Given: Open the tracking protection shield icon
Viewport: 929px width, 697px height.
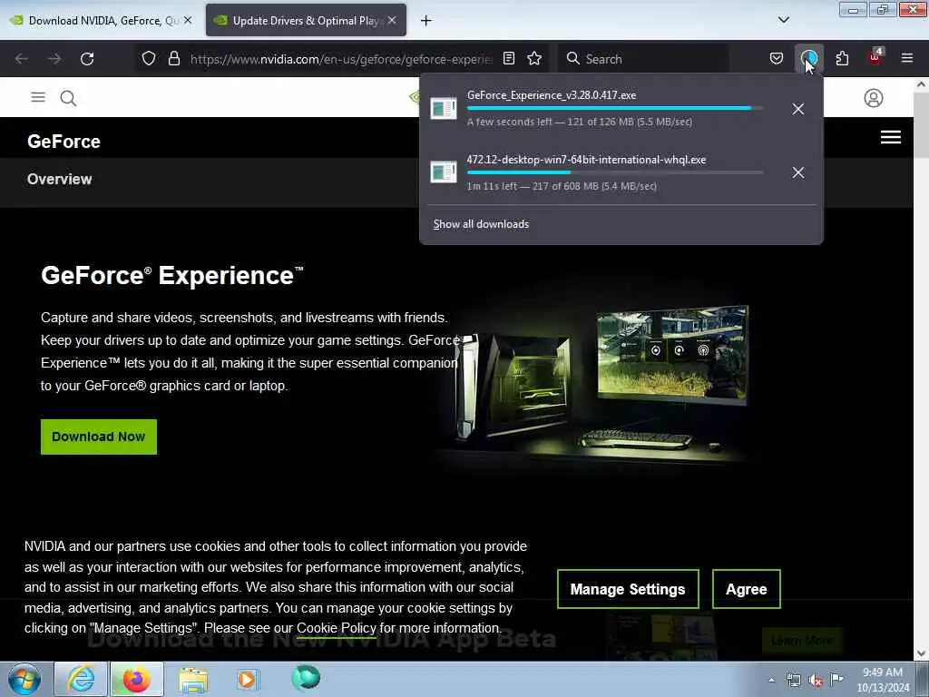Looking at the screenshot, I should (x=149, y=58).
